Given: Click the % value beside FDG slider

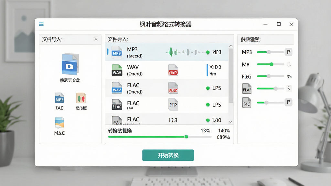Looking at the screenshot, I should (289, 76).
